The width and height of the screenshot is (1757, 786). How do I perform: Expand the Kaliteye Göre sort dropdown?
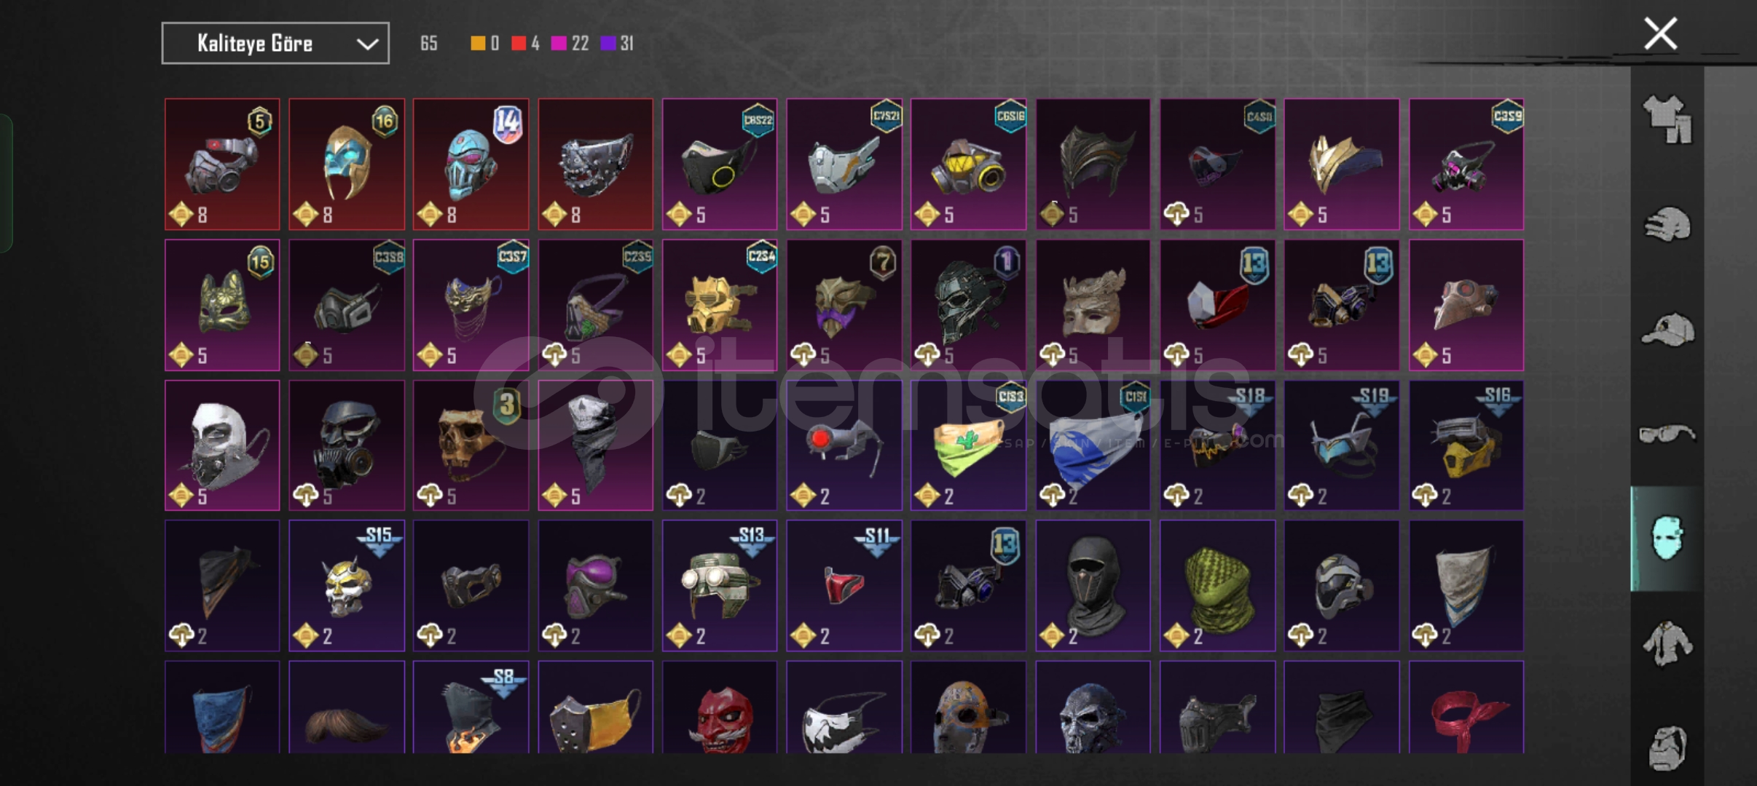point(275,44)
